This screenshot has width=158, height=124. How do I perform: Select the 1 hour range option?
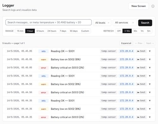pos(30,31)
